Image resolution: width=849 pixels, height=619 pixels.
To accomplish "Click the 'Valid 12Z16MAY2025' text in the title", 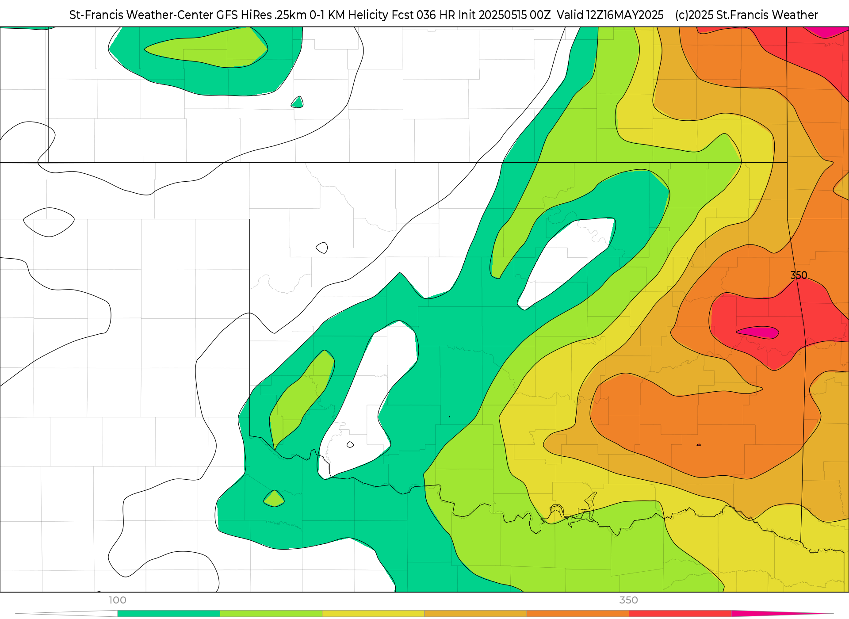I will coord(610,15).
